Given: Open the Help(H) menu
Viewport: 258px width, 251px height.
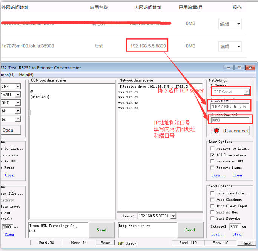Looking at the screenshot, I should tap(26, 75).
